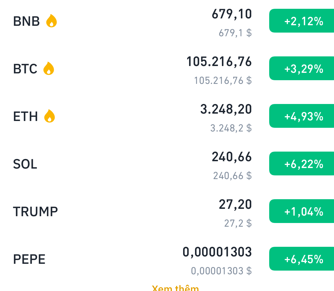Click the Xem thêm link
Viewport: 334px width, 291px height.
[x=175, y=288]
